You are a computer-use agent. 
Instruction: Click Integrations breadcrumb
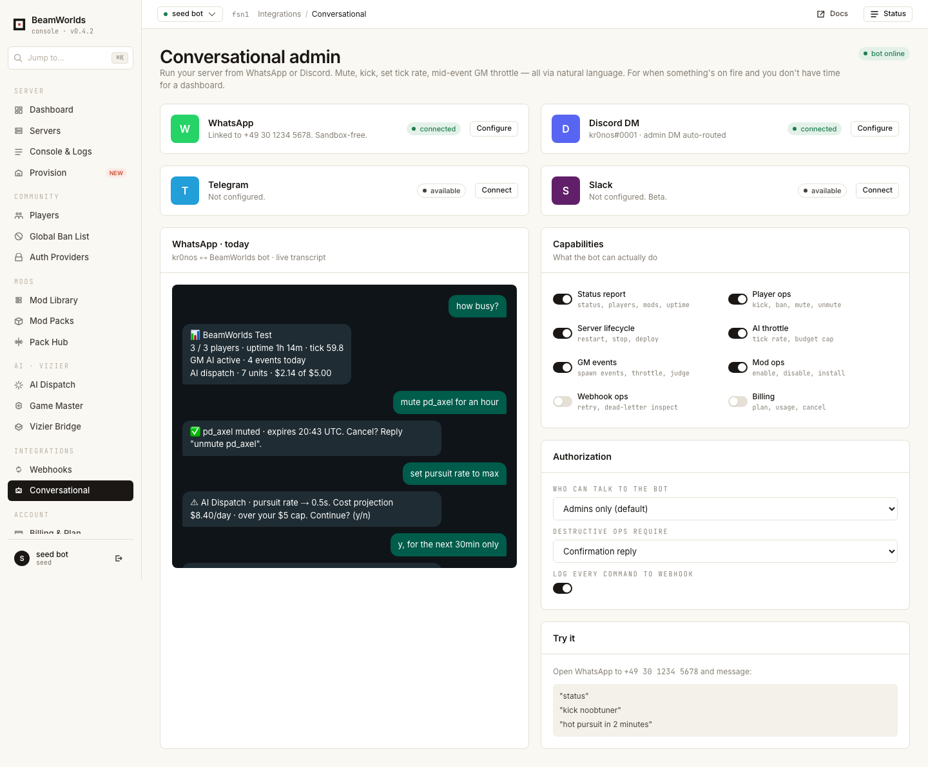pos(279,14)
